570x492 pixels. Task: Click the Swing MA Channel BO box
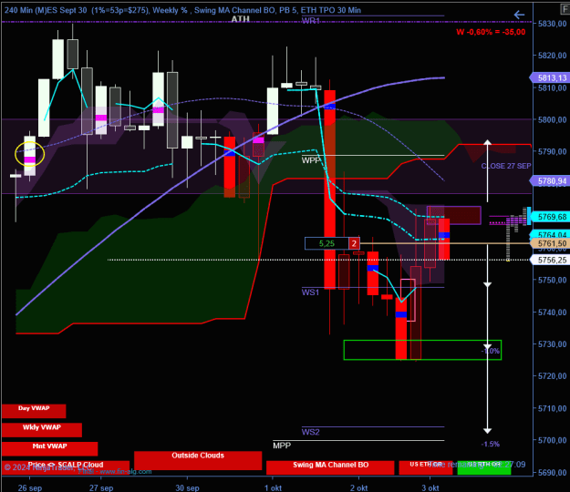[330, 467]
